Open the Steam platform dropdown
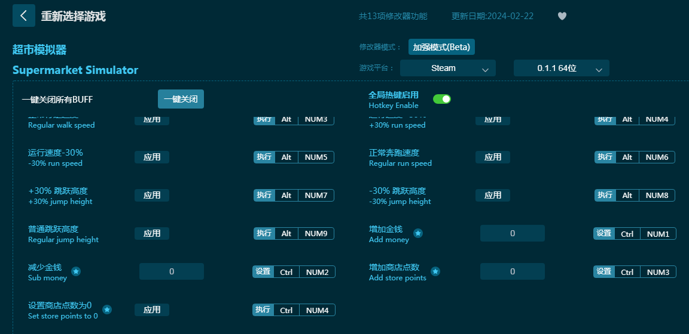Viewport: 689px width, 334px height. click(448, 68)
